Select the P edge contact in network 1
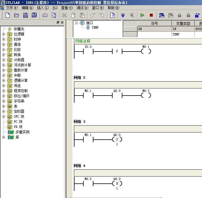The image size is (202, 198). pos(117,51)
